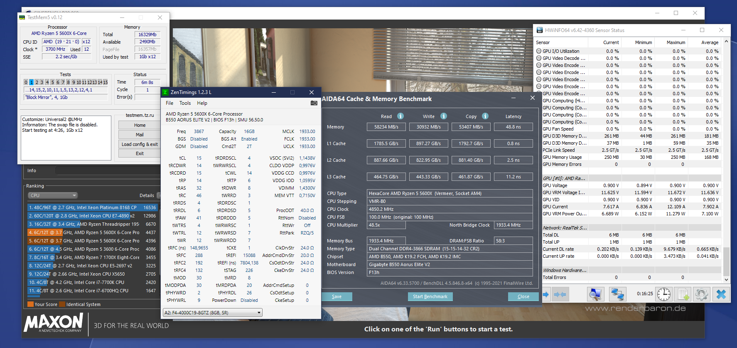Select ranking row 48C/96T Intel Xeon Platinum 8168
The image size is (737, 348).
click(x=92, y=207)
